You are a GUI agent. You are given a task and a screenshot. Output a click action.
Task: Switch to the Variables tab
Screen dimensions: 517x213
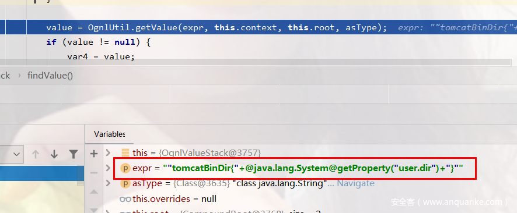coord(109,134)
